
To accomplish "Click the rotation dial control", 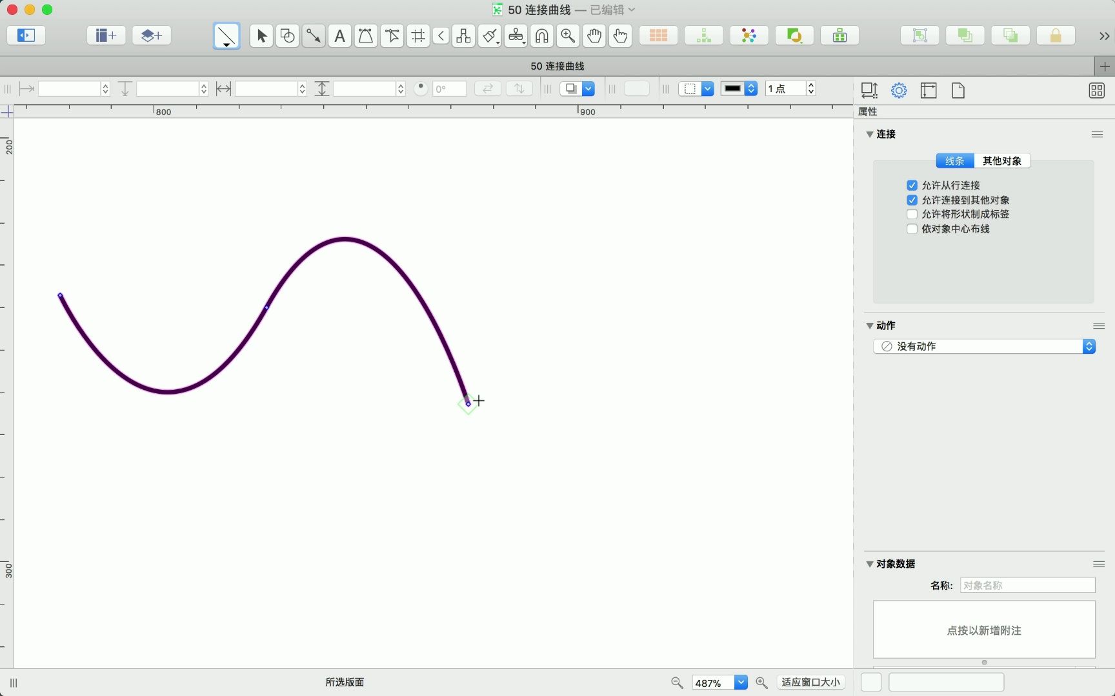I will [421, 88].
